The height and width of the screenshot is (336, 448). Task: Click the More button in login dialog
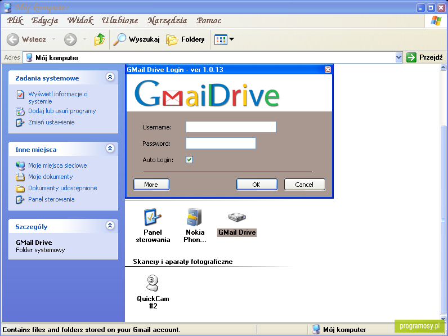151,185
